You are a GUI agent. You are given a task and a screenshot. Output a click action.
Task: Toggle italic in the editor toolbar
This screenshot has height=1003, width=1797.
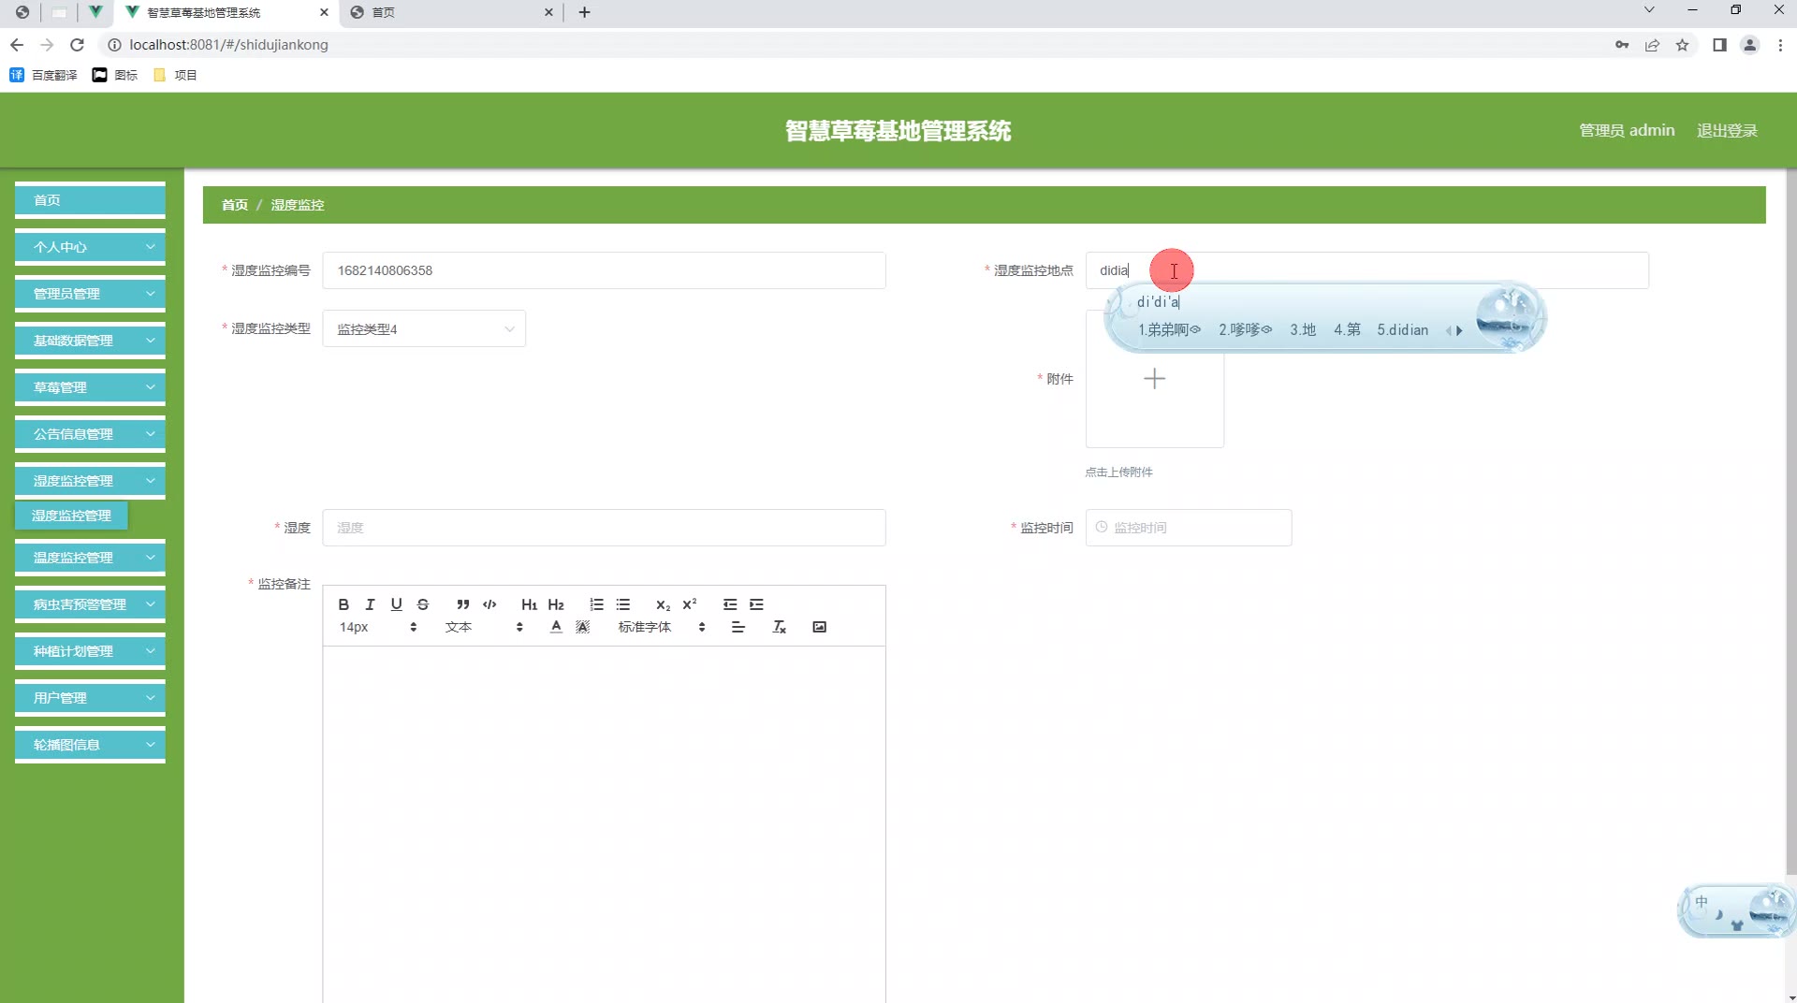[370, 604]
